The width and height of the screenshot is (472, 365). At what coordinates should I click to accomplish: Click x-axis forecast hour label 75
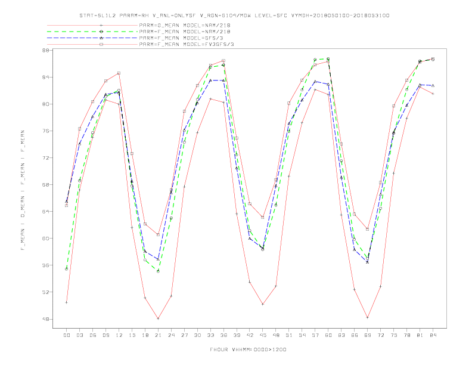(x=394, y=335)
